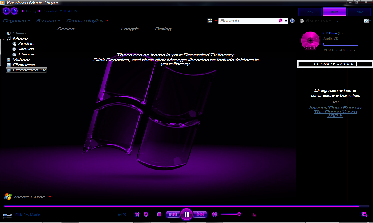
Task: Go forward with the purple forward arrow
Action: click(14, 11)
